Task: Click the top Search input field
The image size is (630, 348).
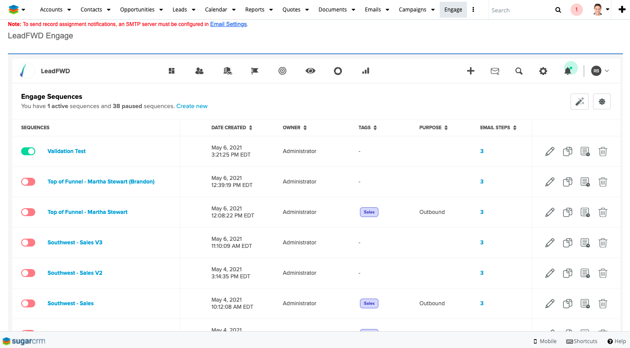Action: coord(521,10)
